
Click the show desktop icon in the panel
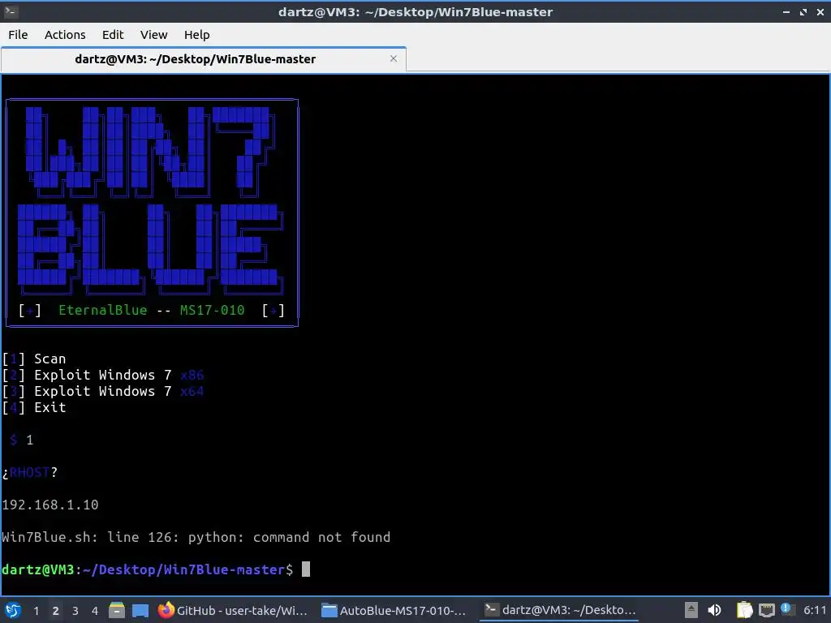pos(140,610)
